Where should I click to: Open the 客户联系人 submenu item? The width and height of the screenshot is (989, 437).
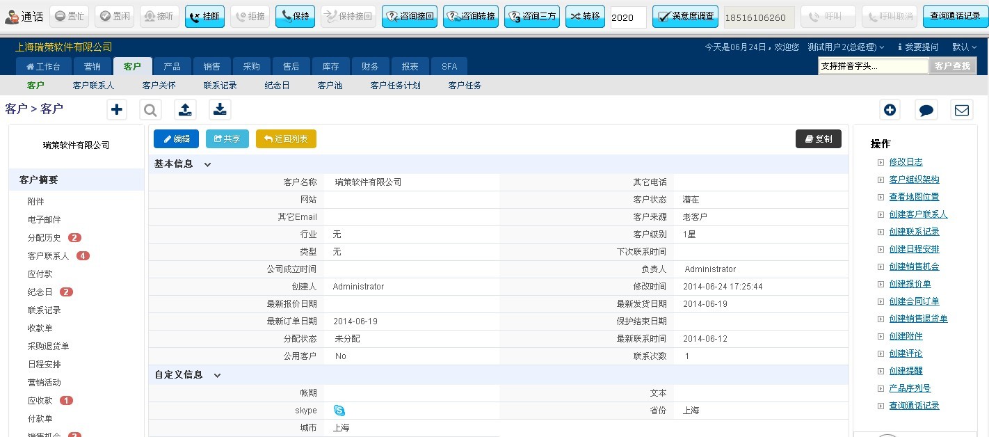[93, 86]
